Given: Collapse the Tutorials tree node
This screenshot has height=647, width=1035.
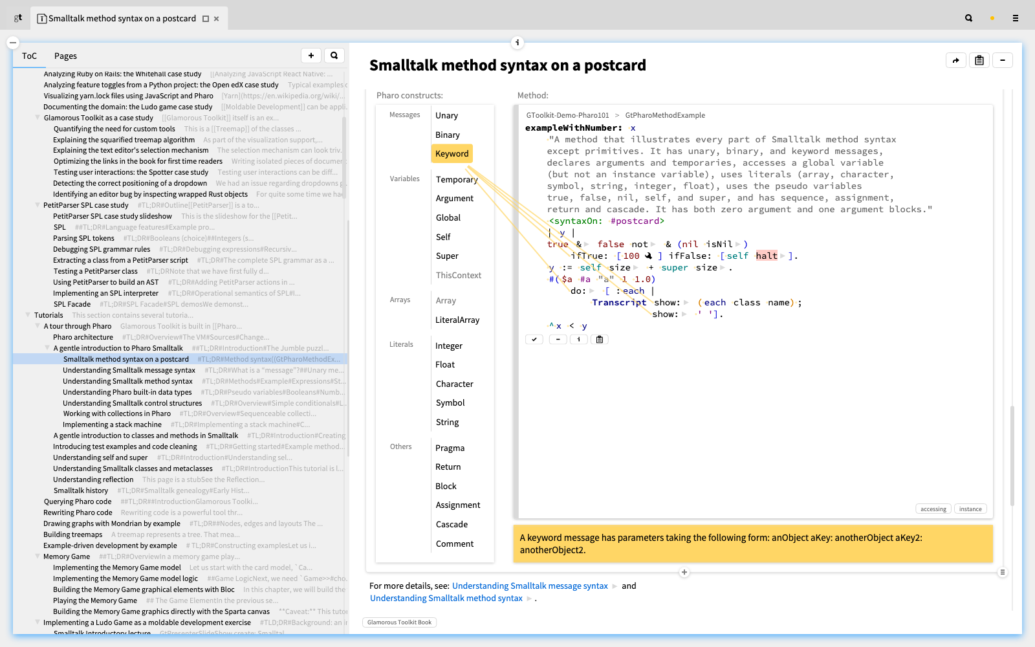Looking at the screenshot, I should pyautogui.click(x=28, y=315).
